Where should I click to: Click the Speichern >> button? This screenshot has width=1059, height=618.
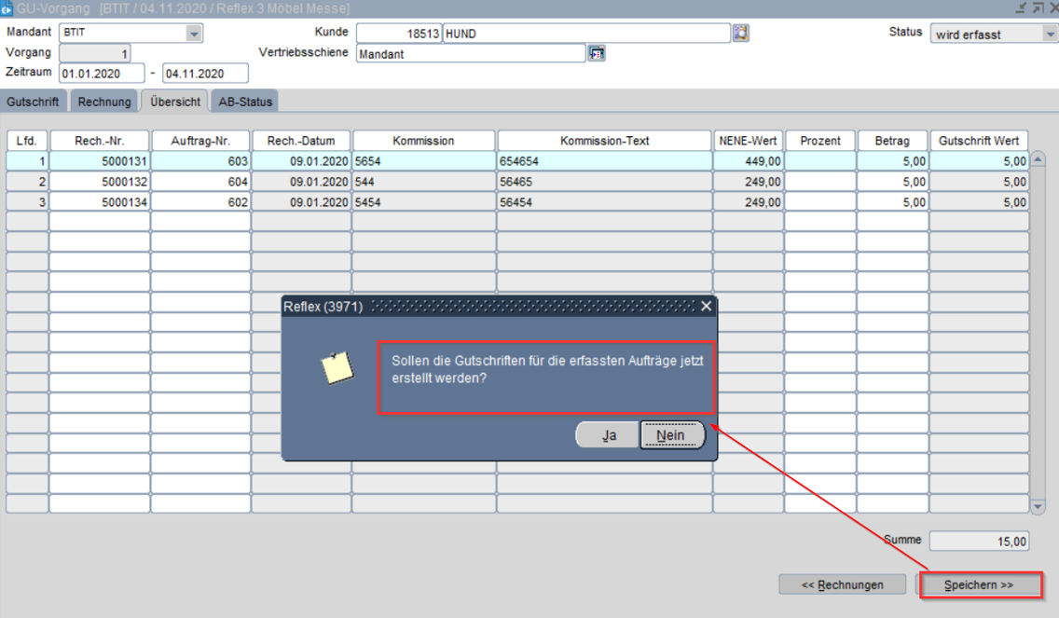(x=979, y=585)
